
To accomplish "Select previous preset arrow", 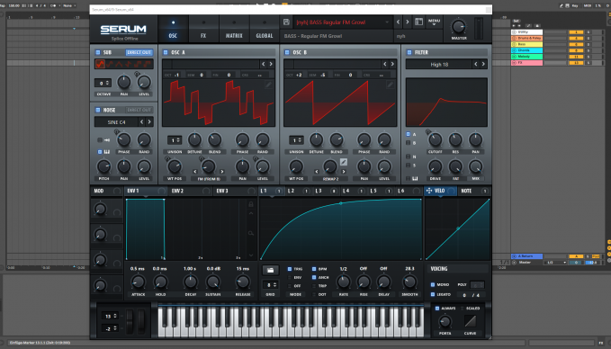I will point(399,22).
